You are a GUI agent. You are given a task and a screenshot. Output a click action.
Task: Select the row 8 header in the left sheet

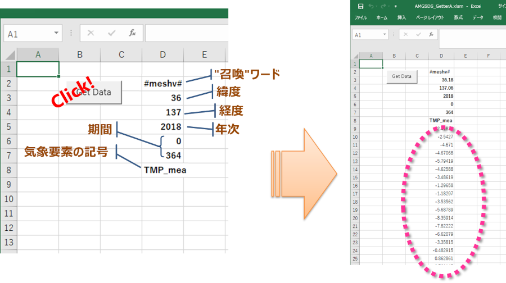(8, 170)
